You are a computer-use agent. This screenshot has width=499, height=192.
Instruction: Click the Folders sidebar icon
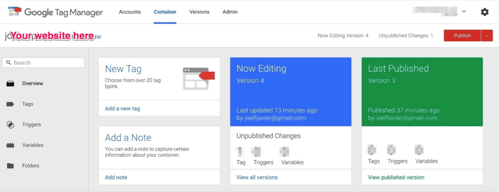[x=10, y=165]
